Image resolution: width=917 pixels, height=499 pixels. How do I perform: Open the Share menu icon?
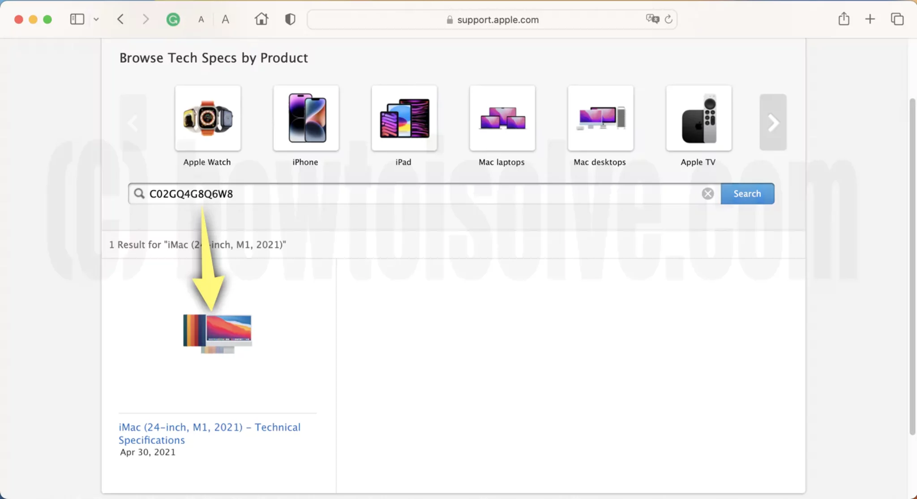[x=844, y=19]
